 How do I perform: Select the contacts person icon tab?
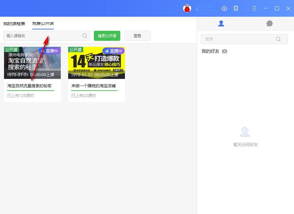pos(221,23)
